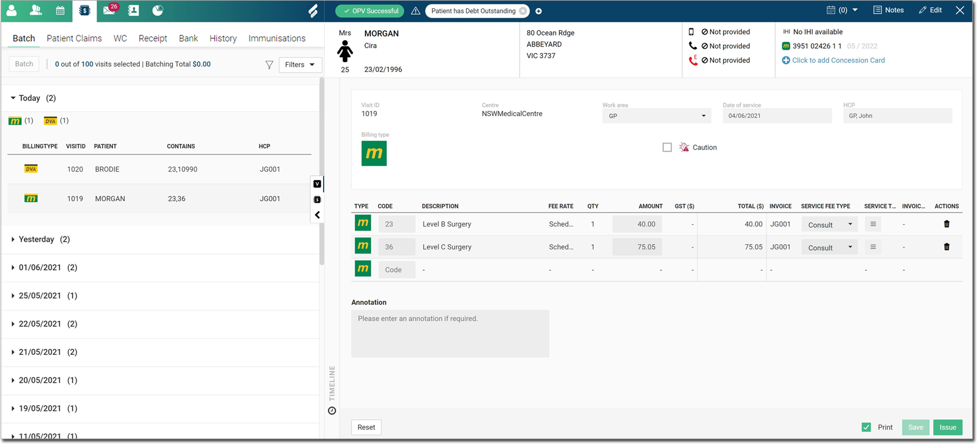The image size is (977, 444).
Task: Open the multiple patients icon in top bar
Action: pos(35,11)
